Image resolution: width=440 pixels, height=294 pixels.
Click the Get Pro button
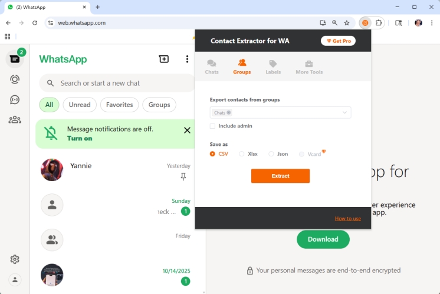pos(338,41)
